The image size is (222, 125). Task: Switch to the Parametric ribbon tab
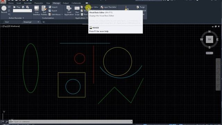39,3
